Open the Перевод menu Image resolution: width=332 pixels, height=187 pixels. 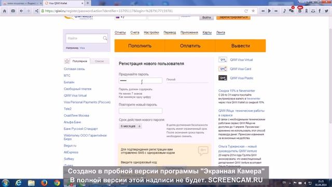click(170, 32)
